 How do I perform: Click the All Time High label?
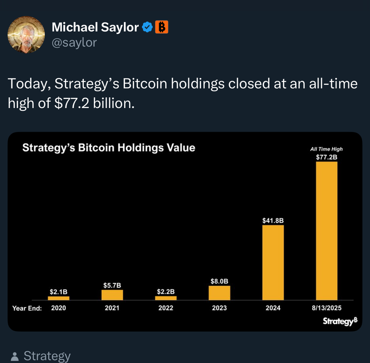(326, 149)
